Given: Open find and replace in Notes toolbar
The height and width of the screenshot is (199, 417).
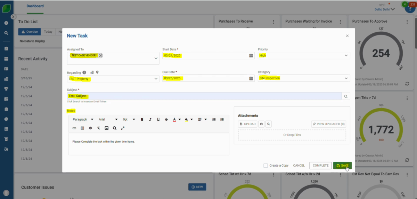Looking at the screenshot, I should [114, 128].
